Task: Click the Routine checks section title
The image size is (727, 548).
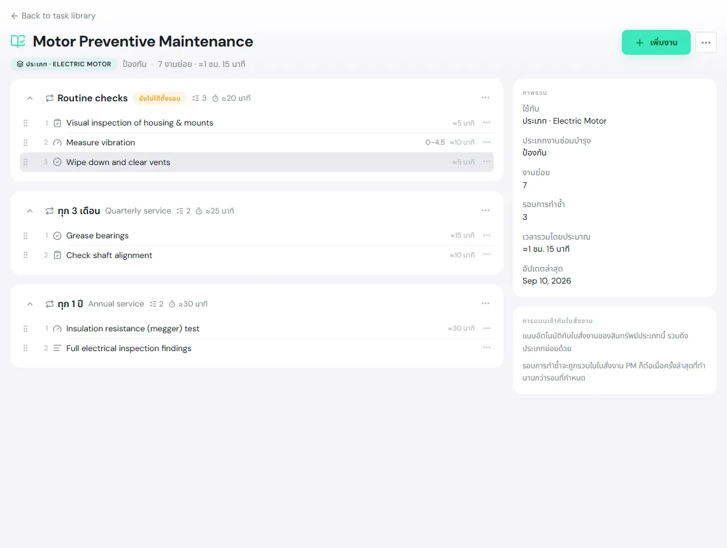Action: [x=92, y=98]
